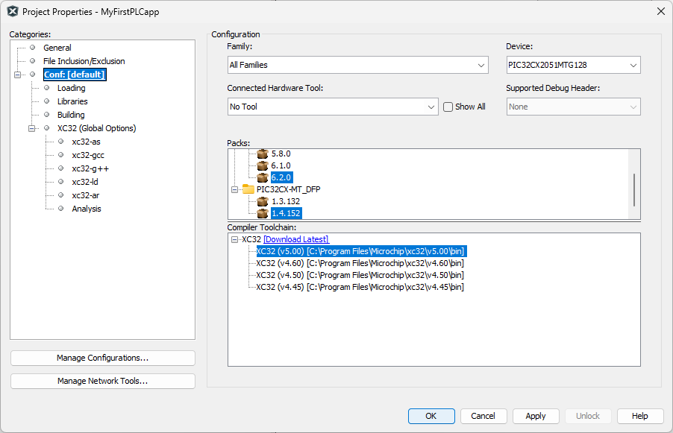Click the pack icon beside version 6.1.0
Image resolution: width=673 pixels, height=433 pixels.
tap(263, 165)
